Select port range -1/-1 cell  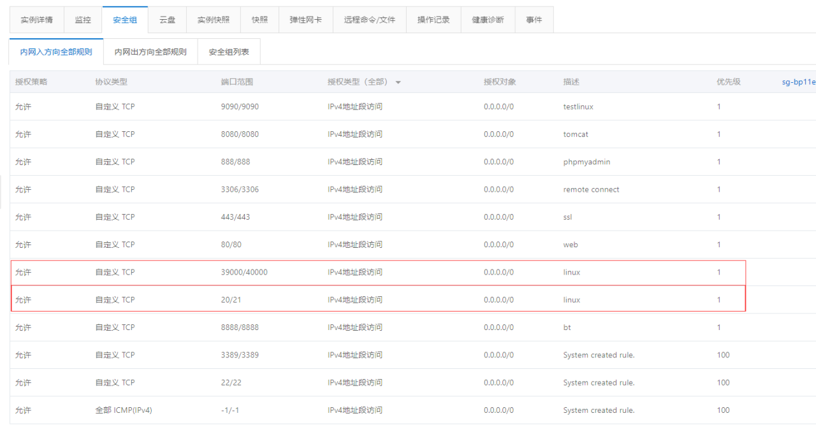point(230,410)
